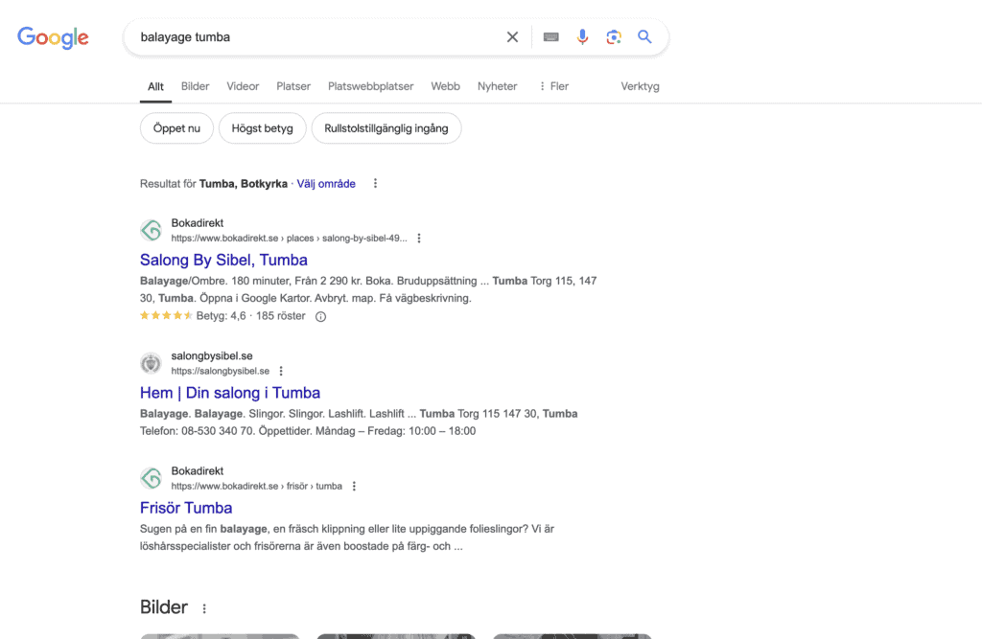Screen dimensions: 982x639
Task: Switch to the Videor tab
Action: point(243,86)
